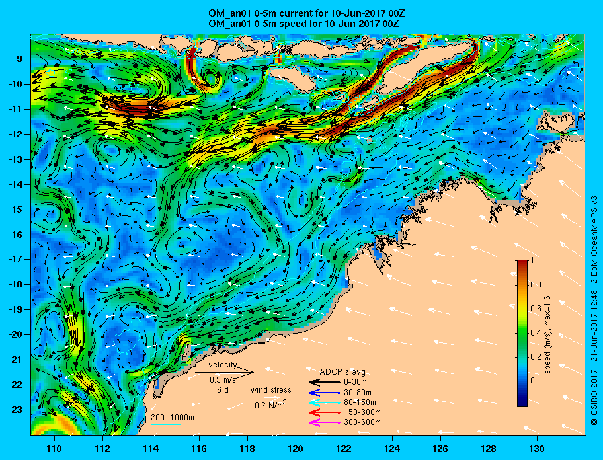Click the '200 1000m' contour depth label
This screenshot has height=460, width=603.
pyautogui.click(x=173, y=418)
